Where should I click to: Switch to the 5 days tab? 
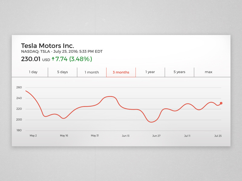coord(63,72)
